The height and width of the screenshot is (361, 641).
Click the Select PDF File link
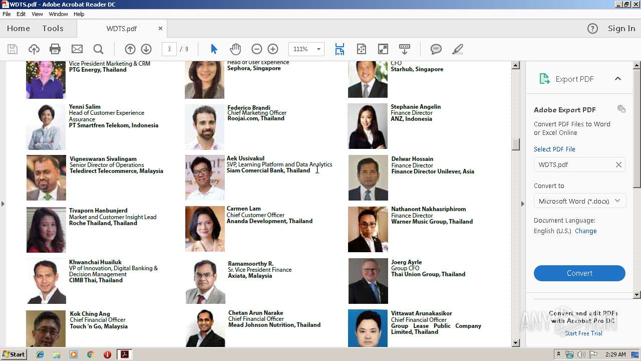coord(554,149)
